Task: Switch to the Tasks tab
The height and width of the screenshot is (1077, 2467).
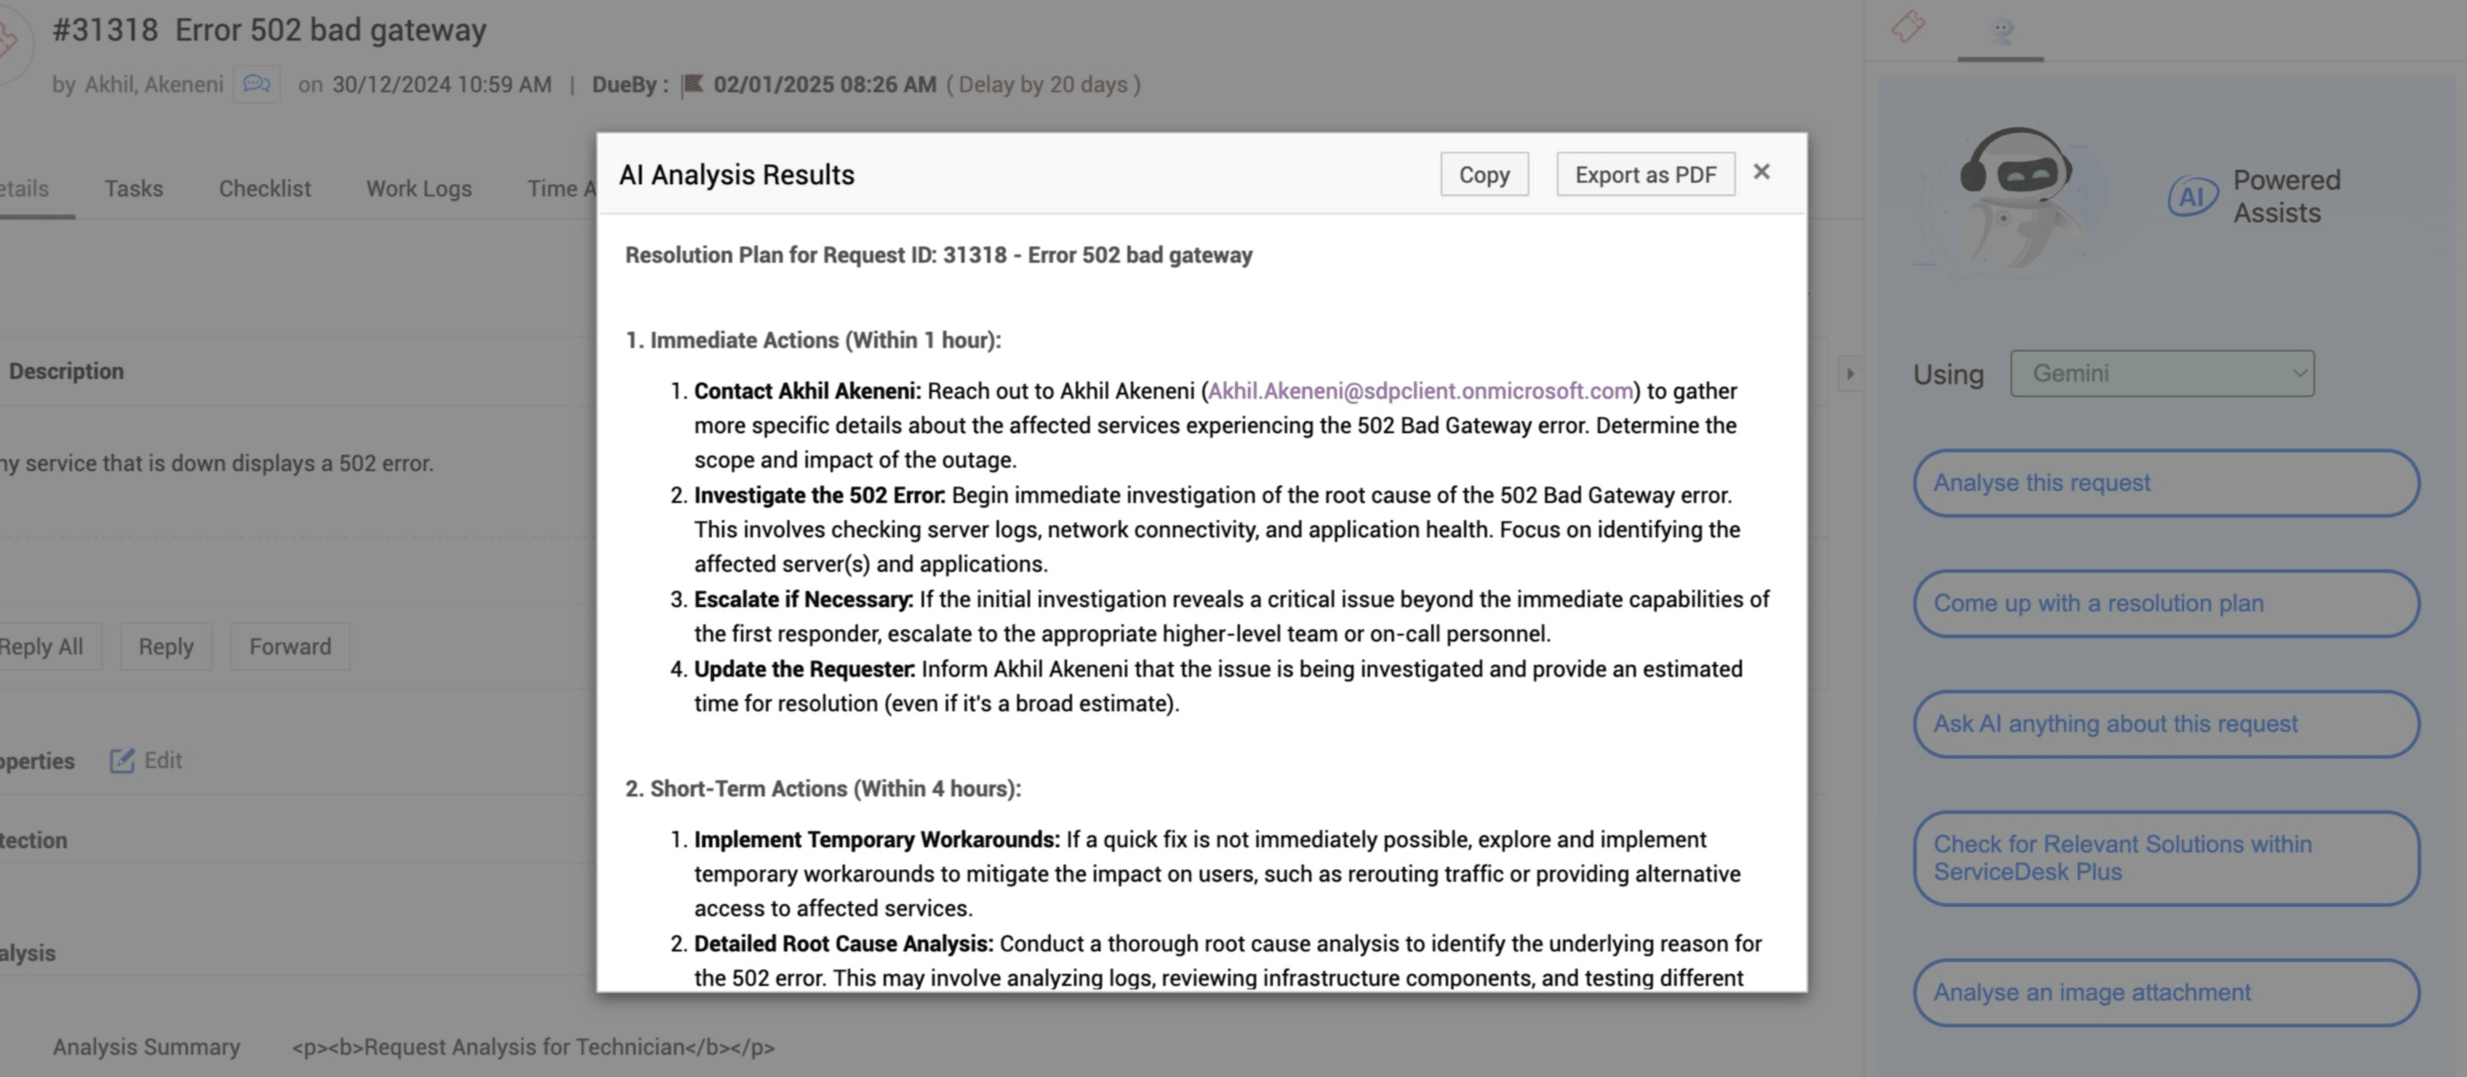Action: pos(133,189)
